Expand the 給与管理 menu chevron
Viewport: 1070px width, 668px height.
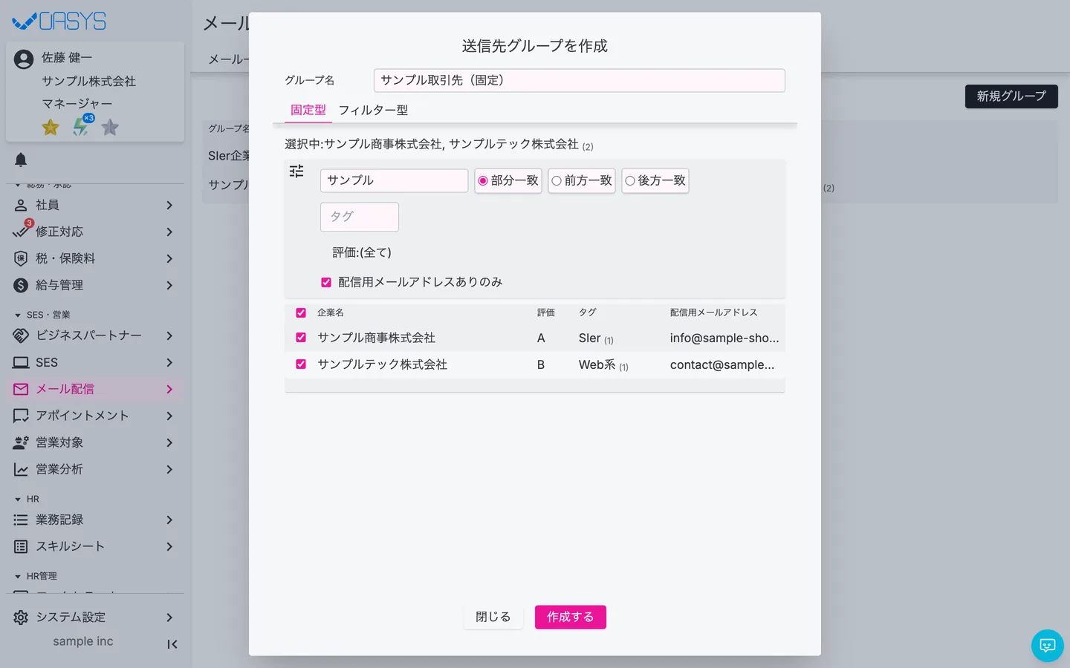pyautogui.click(x=169, y=285)
